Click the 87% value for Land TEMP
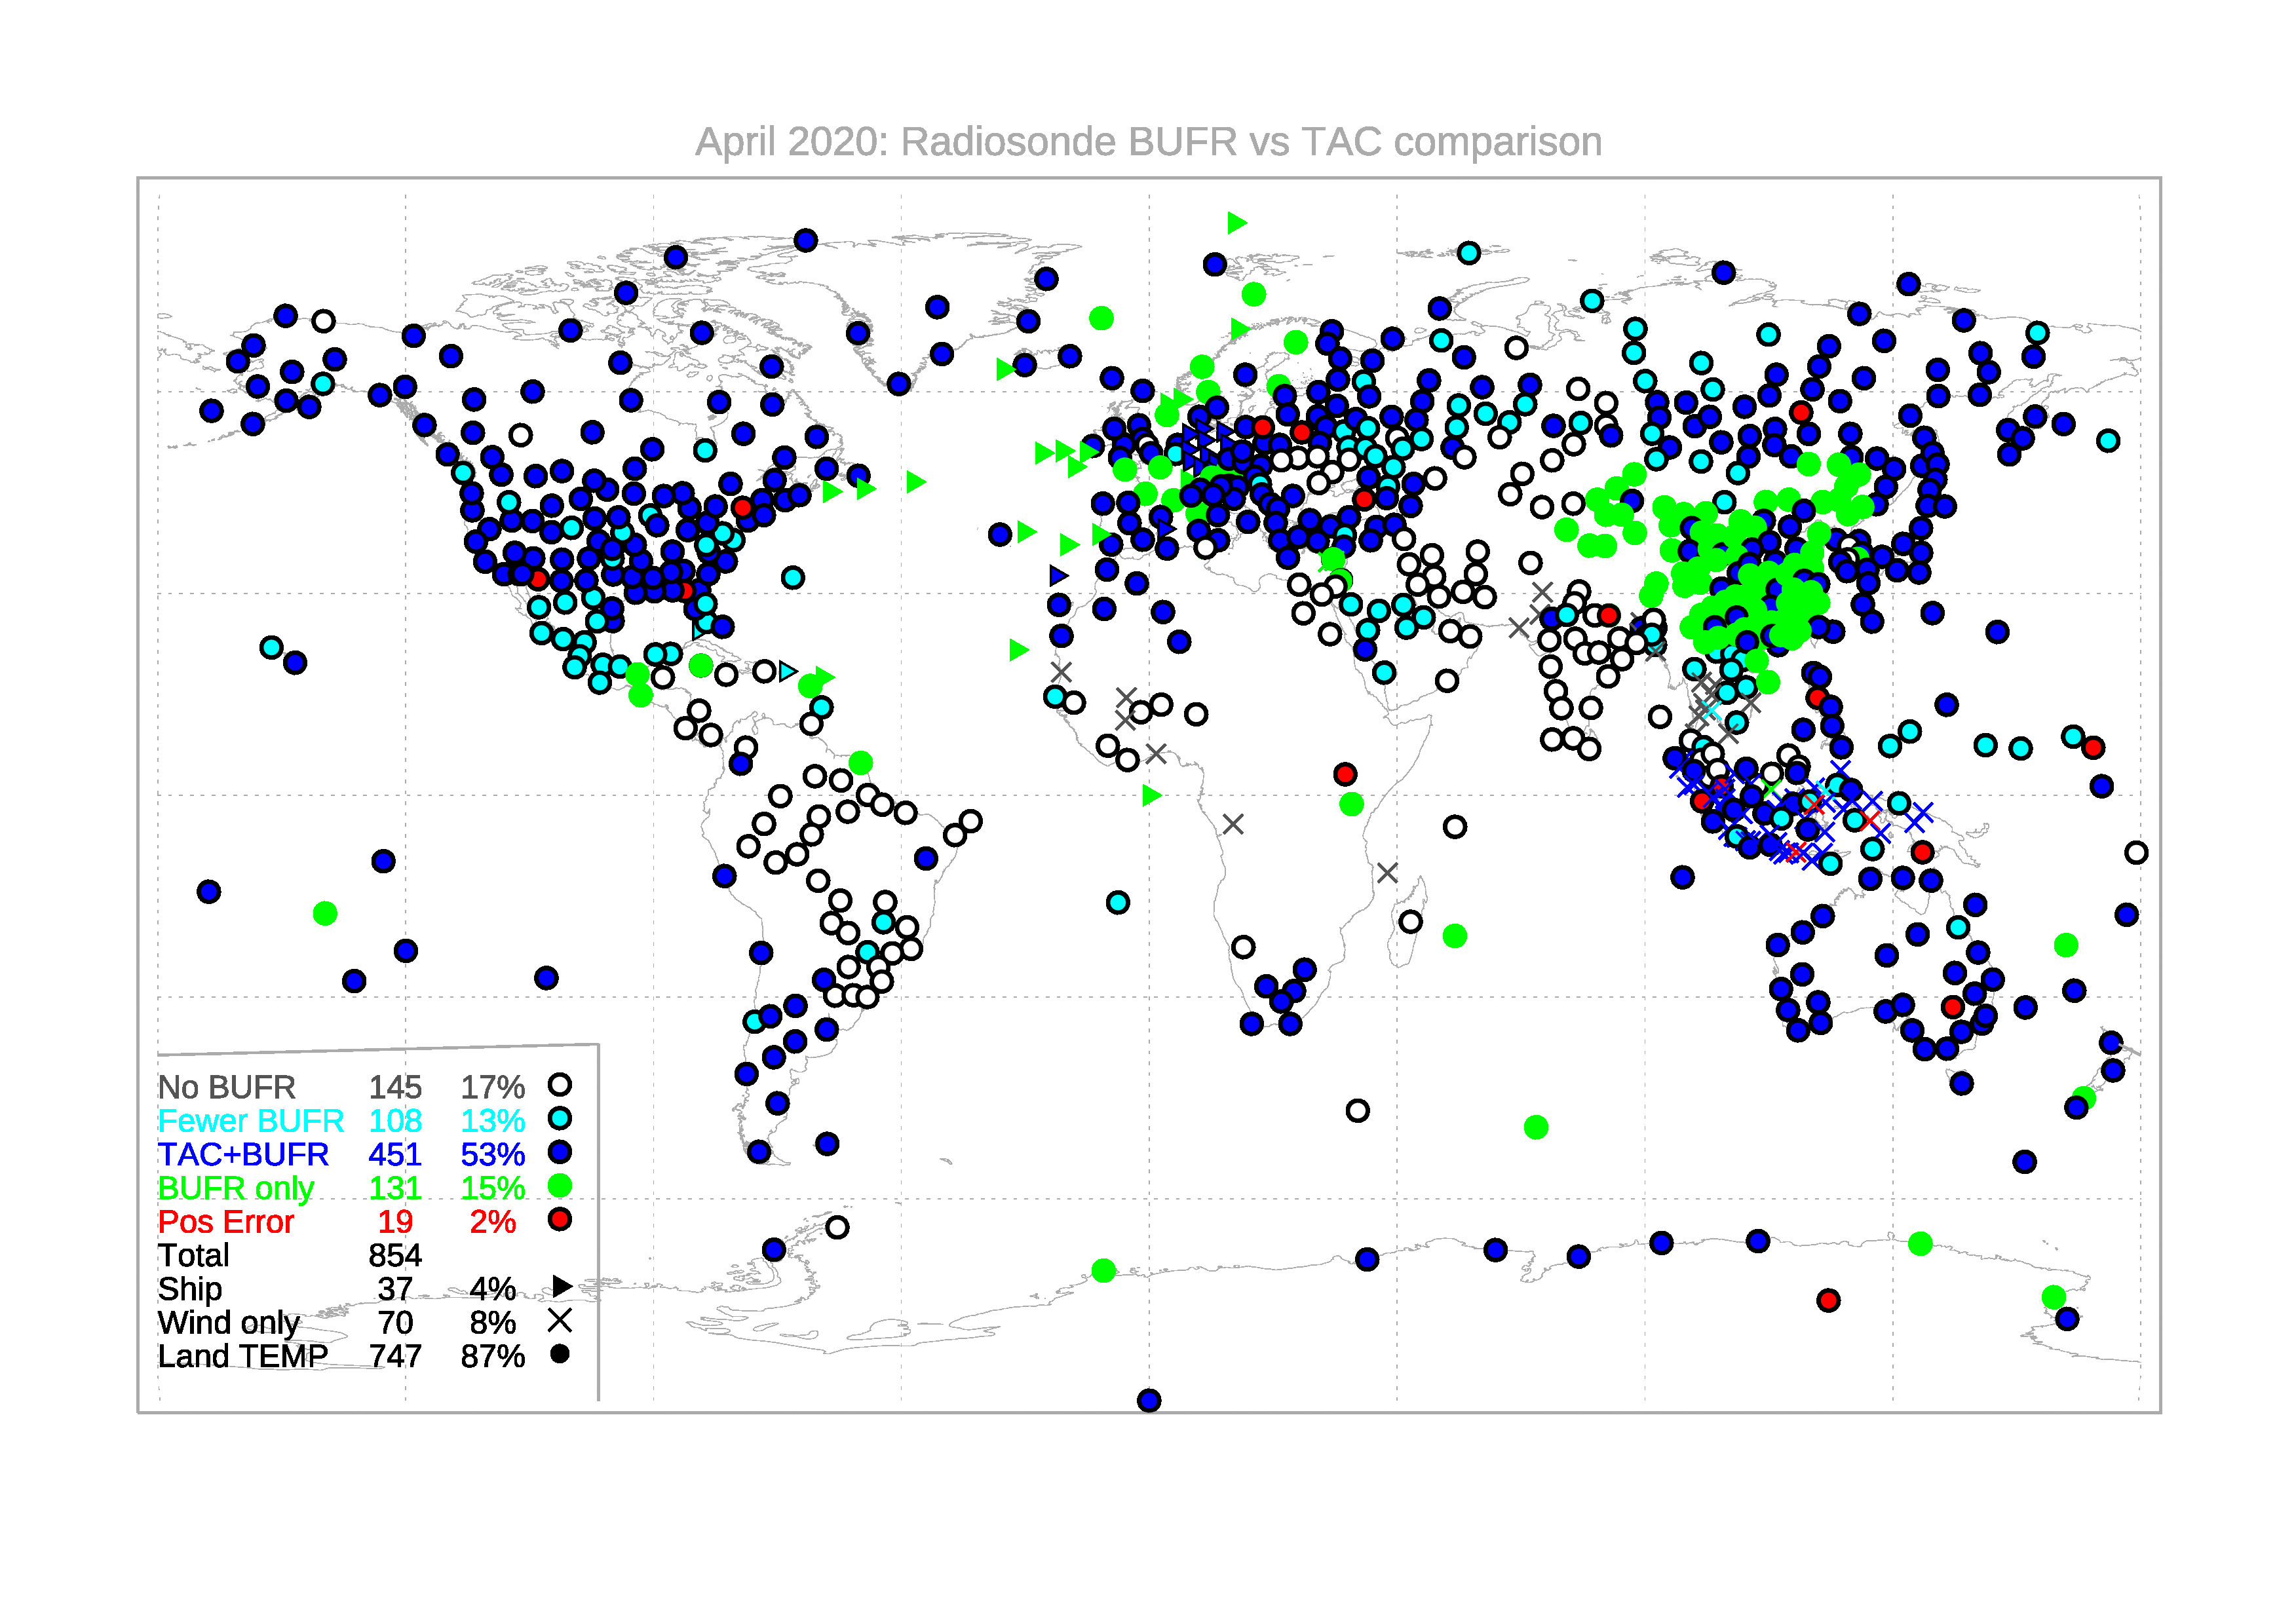 click(493, 1356)
